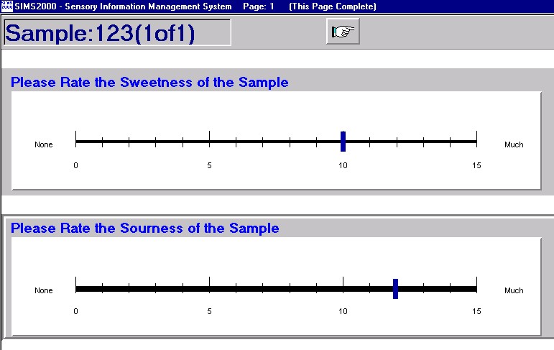554x350 pixels.
Task: Click the blue marker on Sweetness slider
Action: (x=343, y=142)
